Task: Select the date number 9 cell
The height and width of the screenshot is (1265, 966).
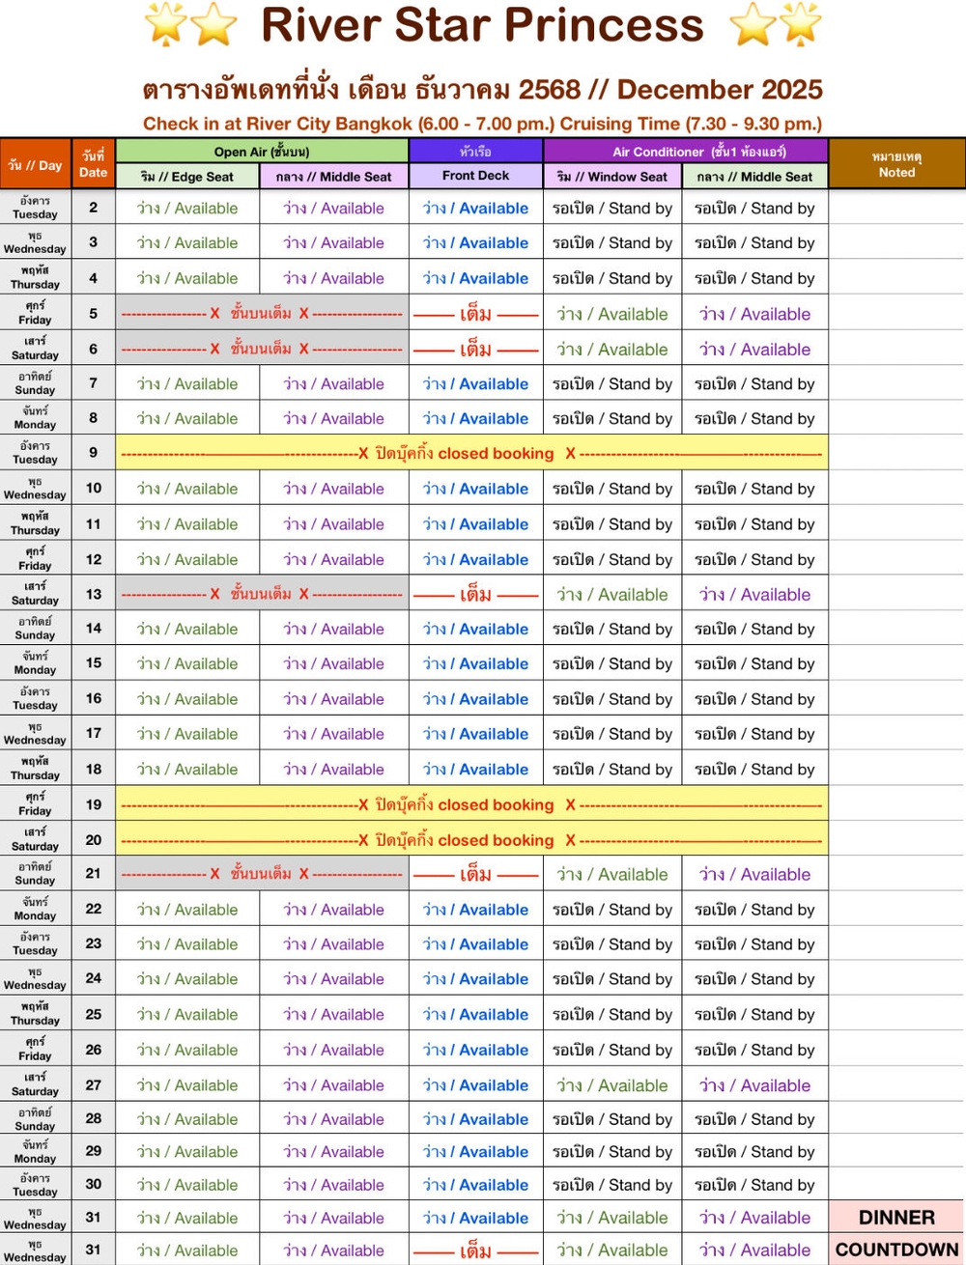Action: pos(94,452)
